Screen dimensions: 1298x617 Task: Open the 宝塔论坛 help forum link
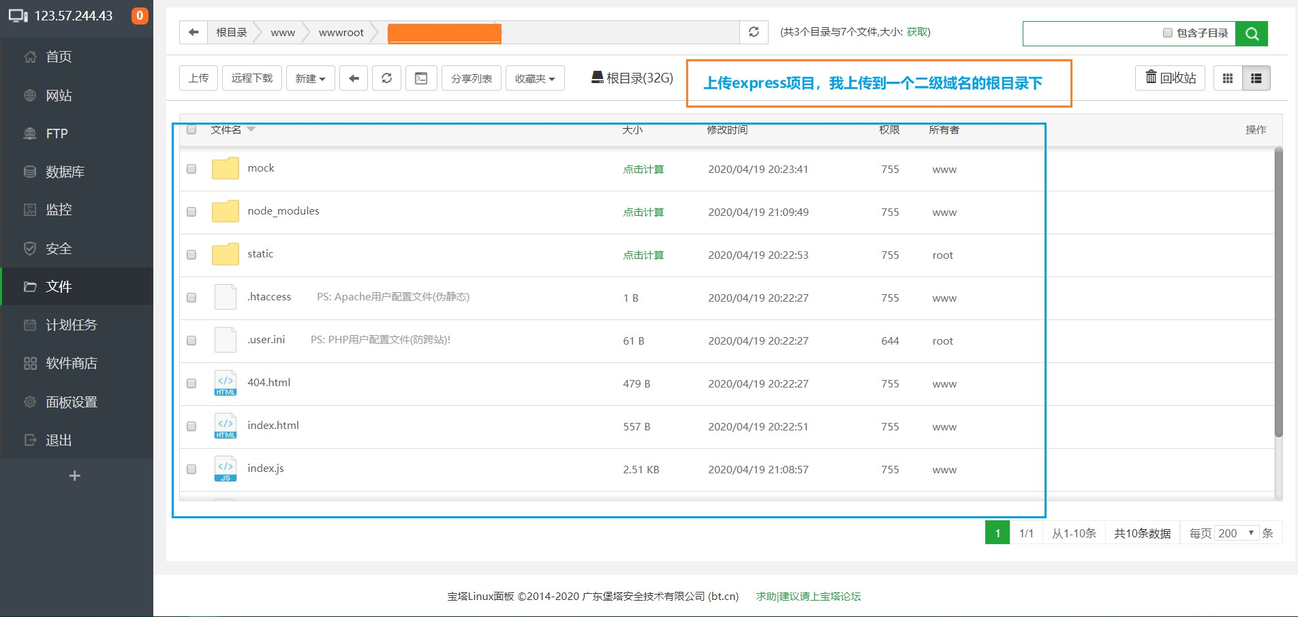coord(808,596)
